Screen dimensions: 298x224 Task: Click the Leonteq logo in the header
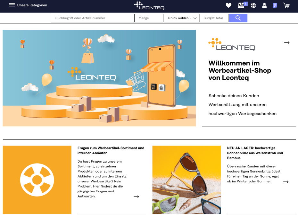tap(149, 6)
